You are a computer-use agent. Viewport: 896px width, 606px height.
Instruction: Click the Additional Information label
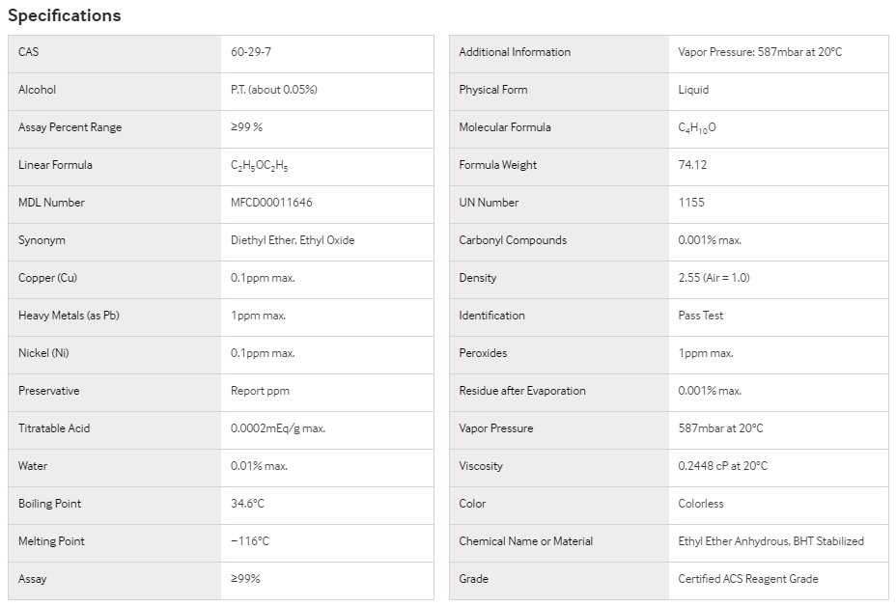515,52
